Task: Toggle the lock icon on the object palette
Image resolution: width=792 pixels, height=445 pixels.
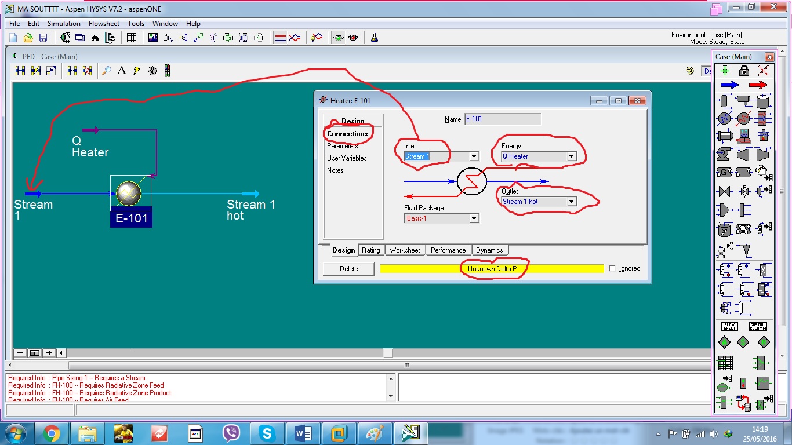Action: [743, 71]
